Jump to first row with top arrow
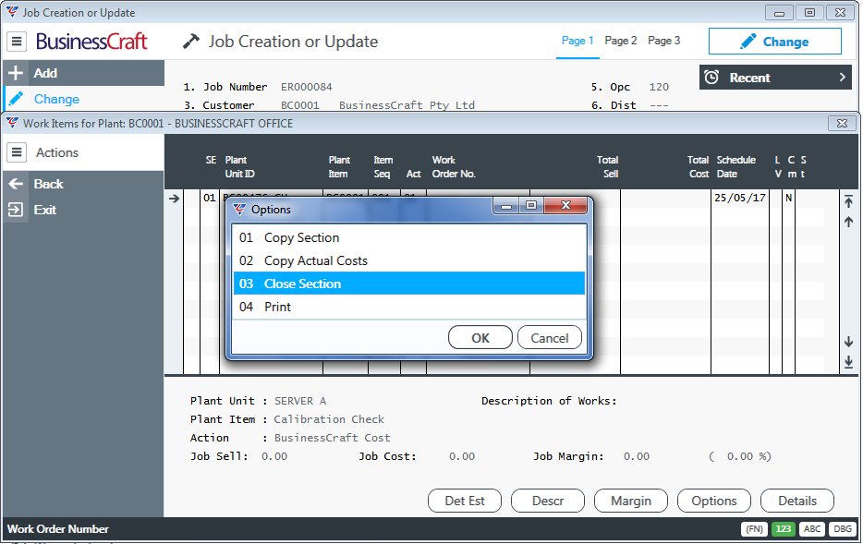Image resolution: width=863 pixels, height=544 pixels. [x=848, y=201]
